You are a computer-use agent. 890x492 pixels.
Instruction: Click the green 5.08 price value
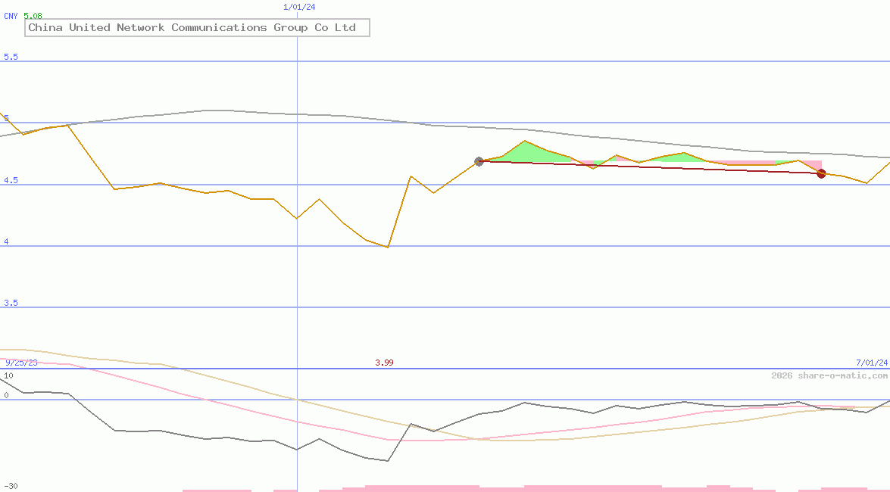pos(33,16)
